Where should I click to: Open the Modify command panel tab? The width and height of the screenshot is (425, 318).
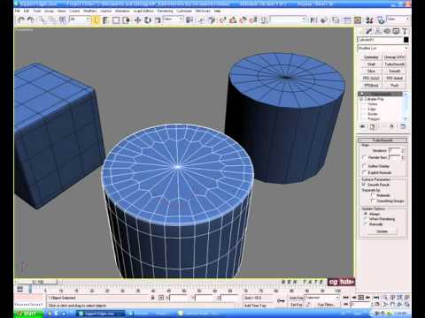click(369, 31)
